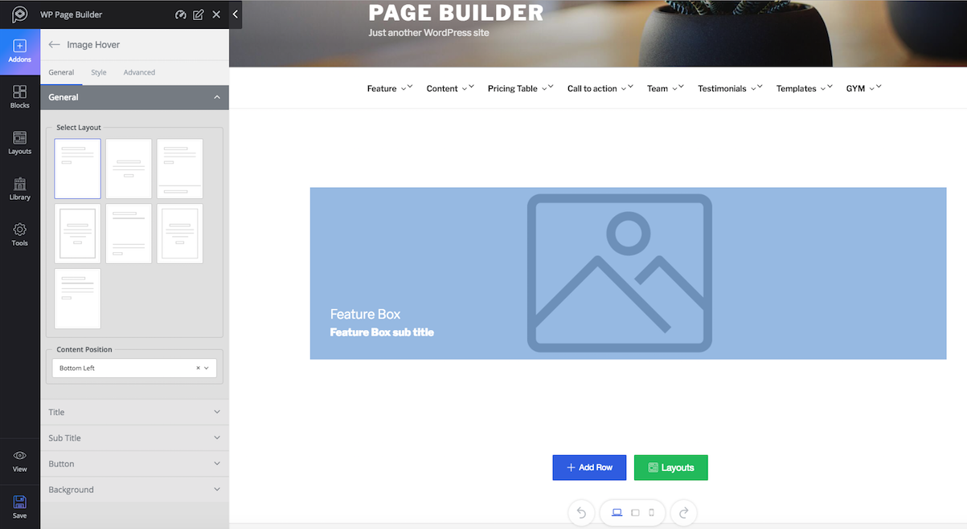Collapse the General section header
The width and height of the screenshot is (967, 529).
pos(134,97)
